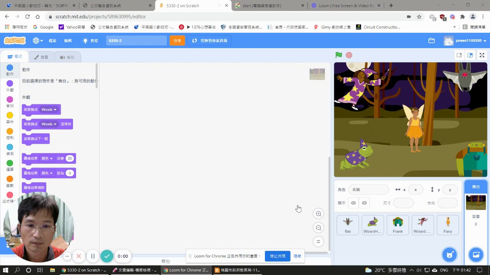
Task: Finish the Loom recording with check button
Action: tap(107, 256)
